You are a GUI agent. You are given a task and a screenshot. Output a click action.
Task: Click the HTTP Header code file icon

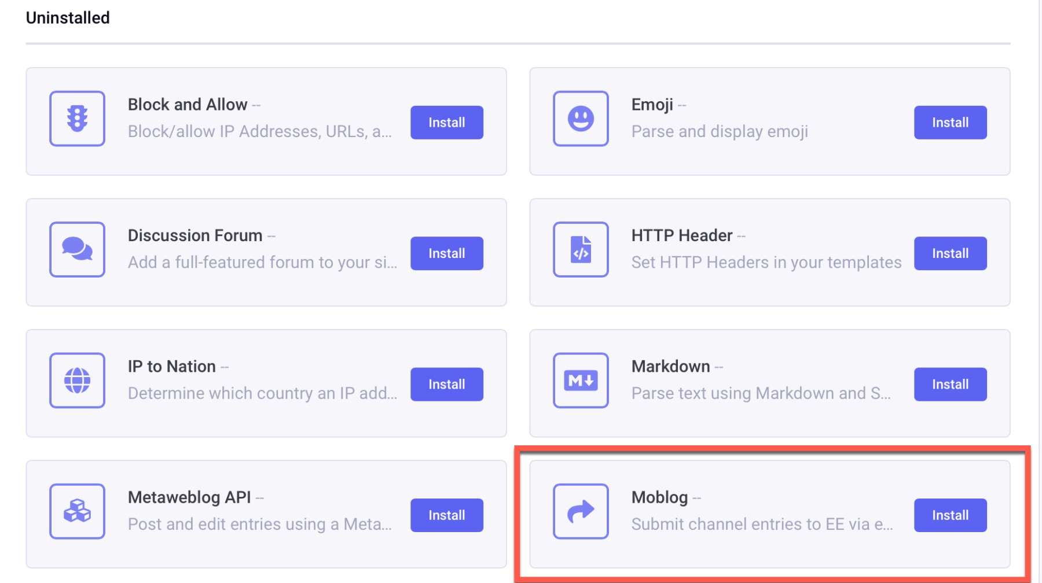581,249
